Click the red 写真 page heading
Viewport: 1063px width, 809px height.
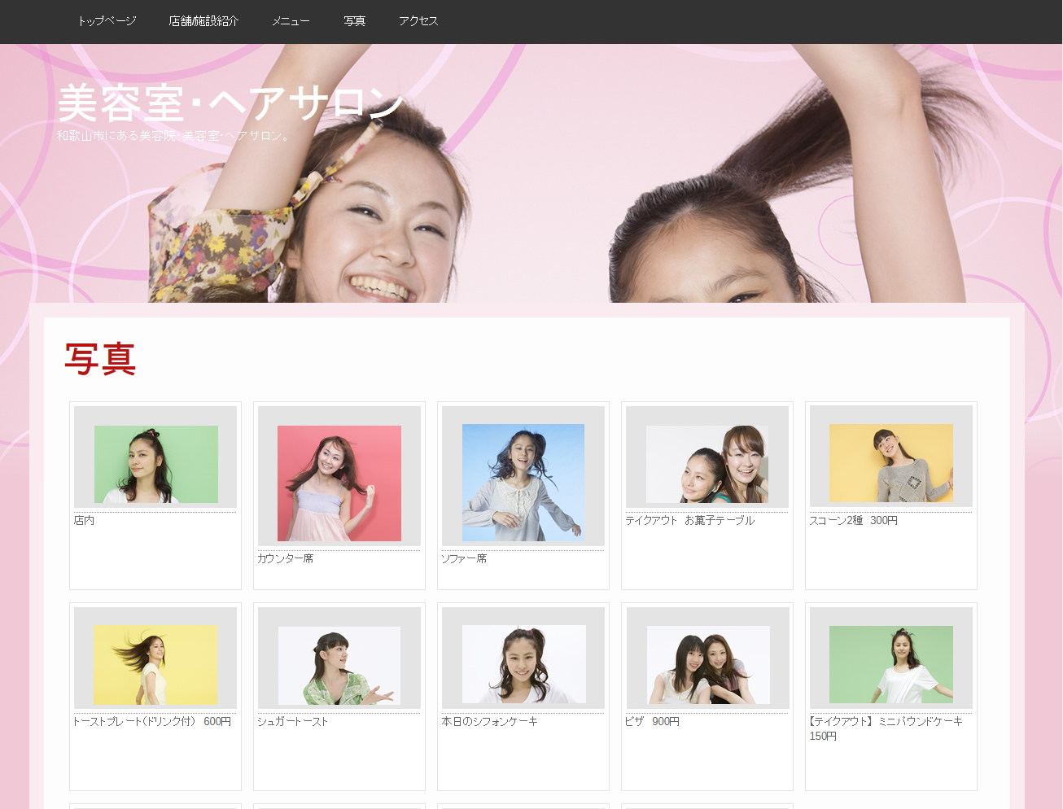[100, 359]
